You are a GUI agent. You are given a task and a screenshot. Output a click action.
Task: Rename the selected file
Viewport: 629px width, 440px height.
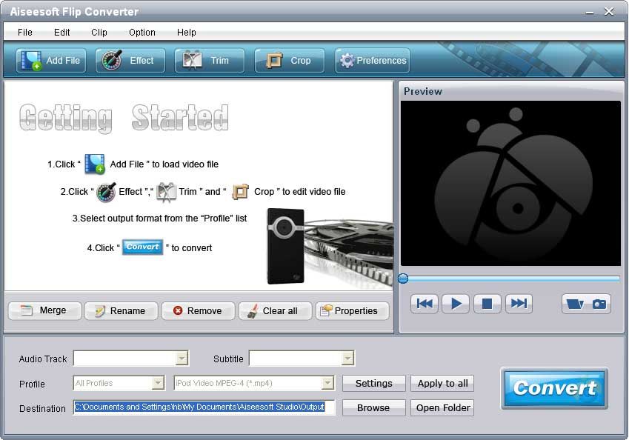pyautogui.click(x=122, y=311)
